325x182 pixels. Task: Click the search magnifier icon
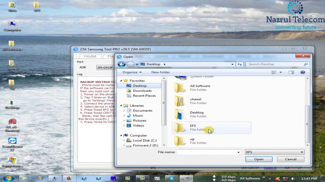point(306,64)
